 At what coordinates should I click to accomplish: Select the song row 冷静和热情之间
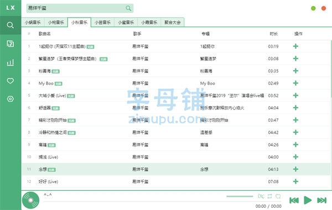176,132
